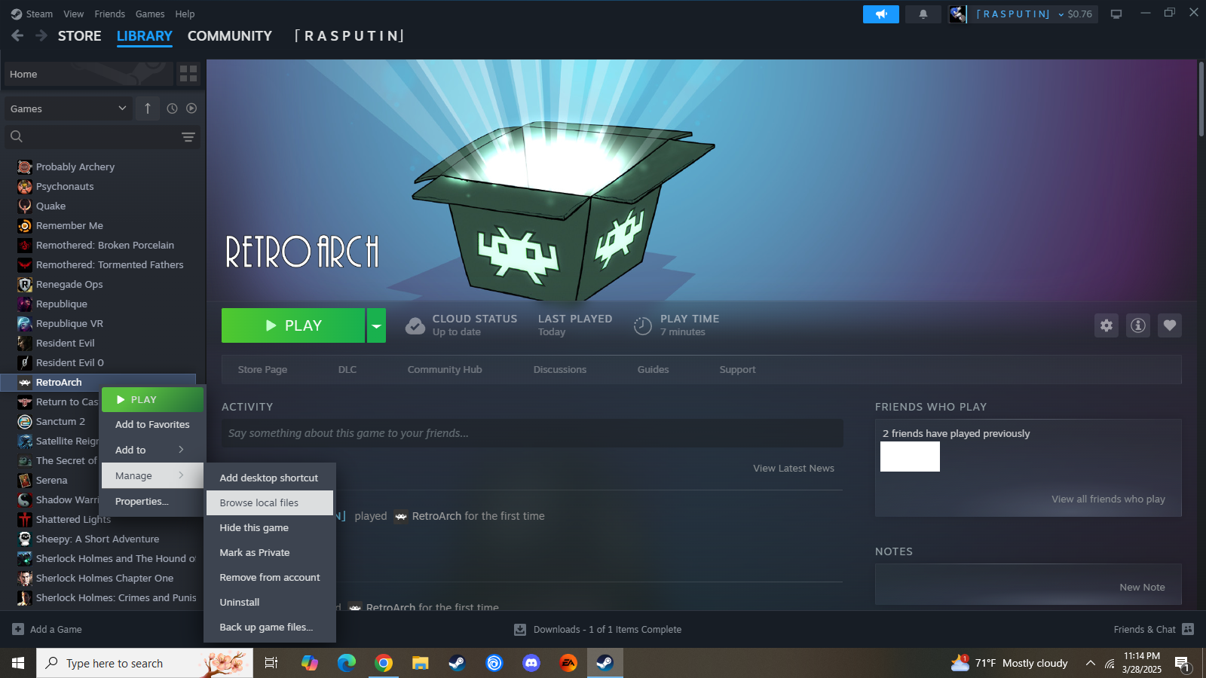Select Browse local files
Image resolution: width=1206 pixels, height=678 pixels.
click(x=270, y=502)
